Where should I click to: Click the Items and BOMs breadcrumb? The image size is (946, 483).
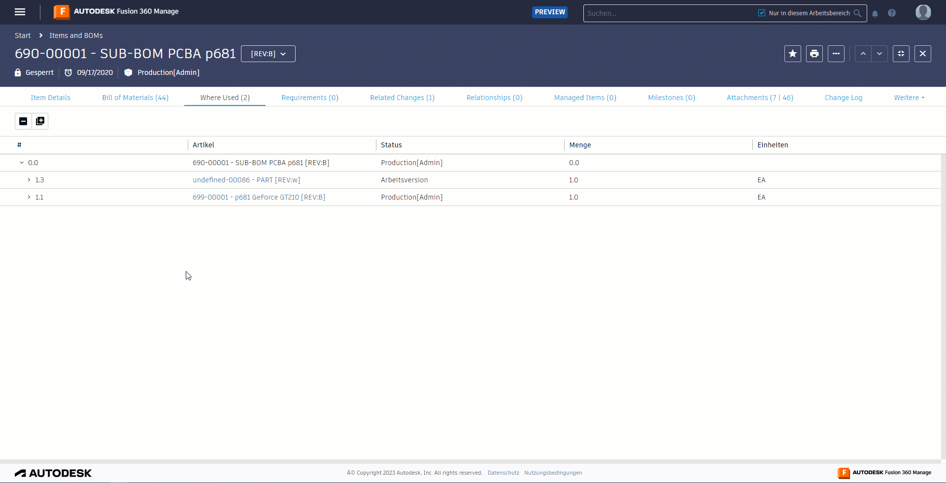coord(76,35)
